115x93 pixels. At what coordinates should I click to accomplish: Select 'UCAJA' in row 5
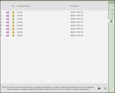click(20, 26)
